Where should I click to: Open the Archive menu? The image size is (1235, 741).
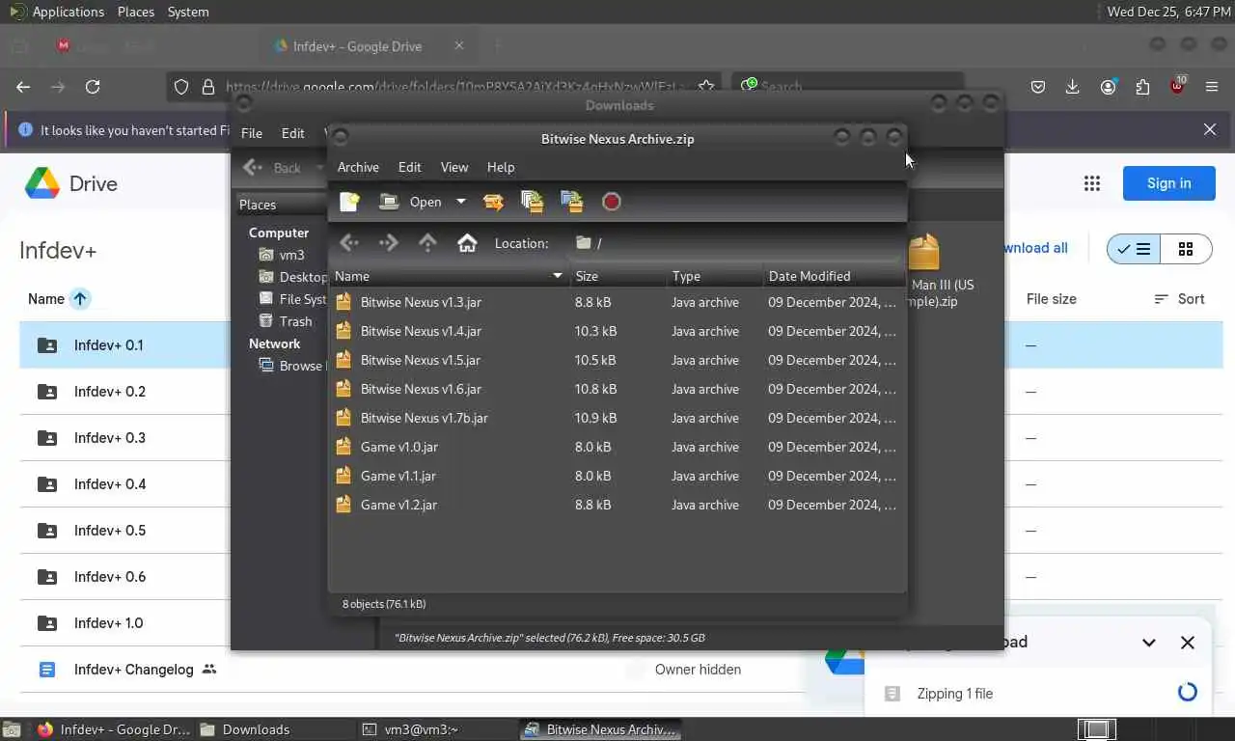pos(358,167)
